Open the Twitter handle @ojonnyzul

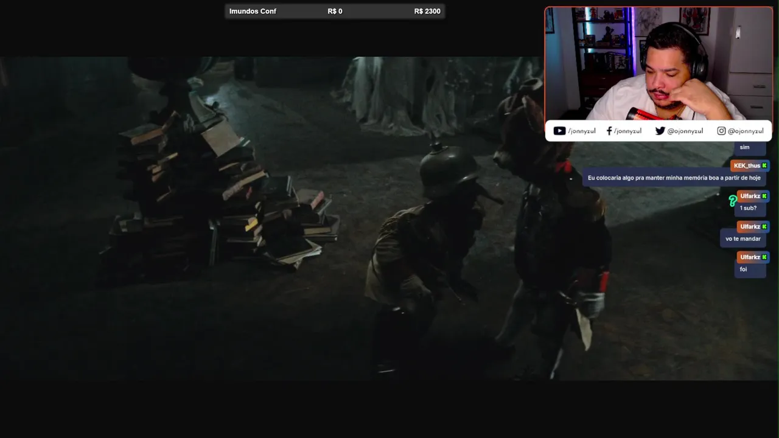point(685,131)
